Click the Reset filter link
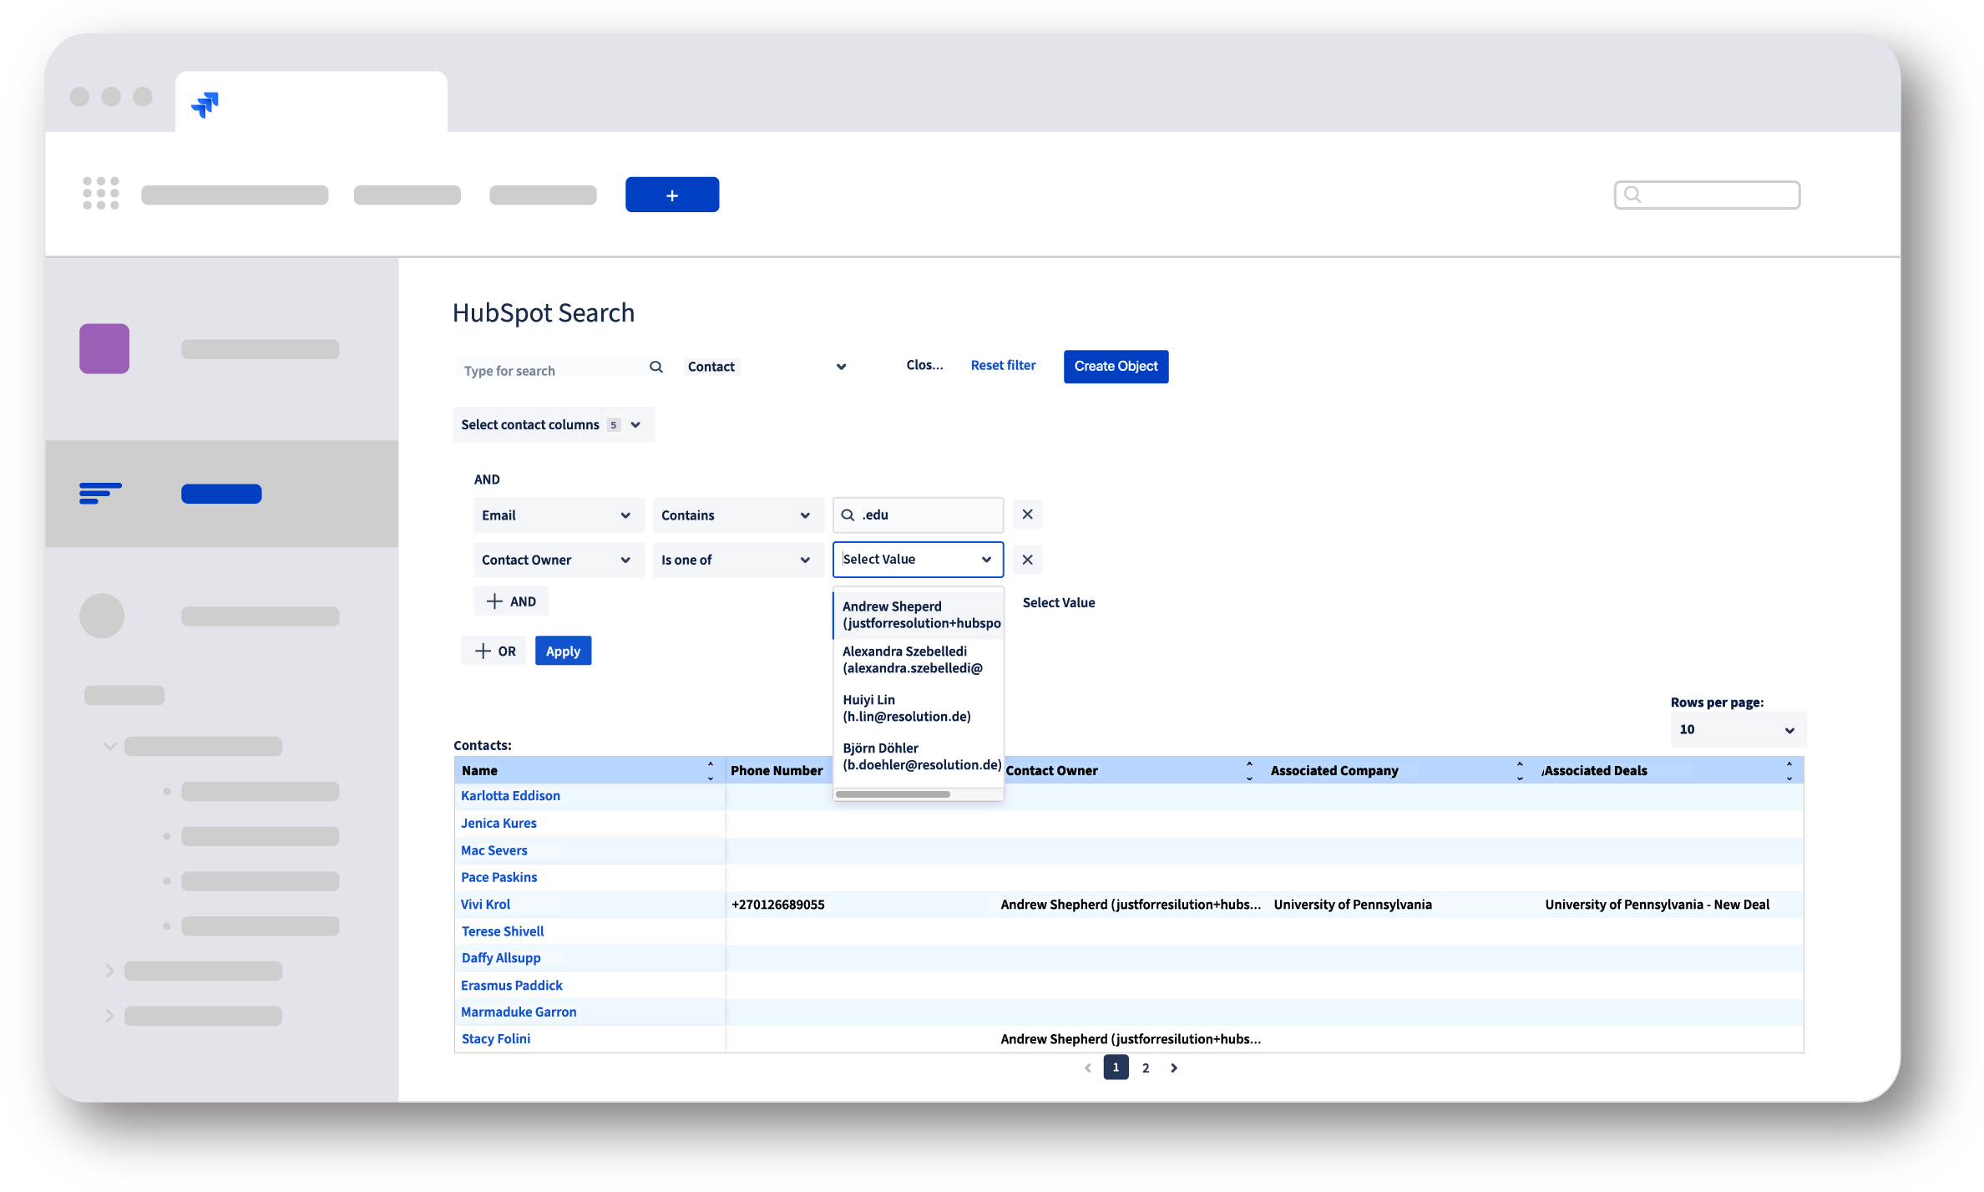Screen dimensions: 1984x1192 pyautogui.click(x=1003, y=365)
